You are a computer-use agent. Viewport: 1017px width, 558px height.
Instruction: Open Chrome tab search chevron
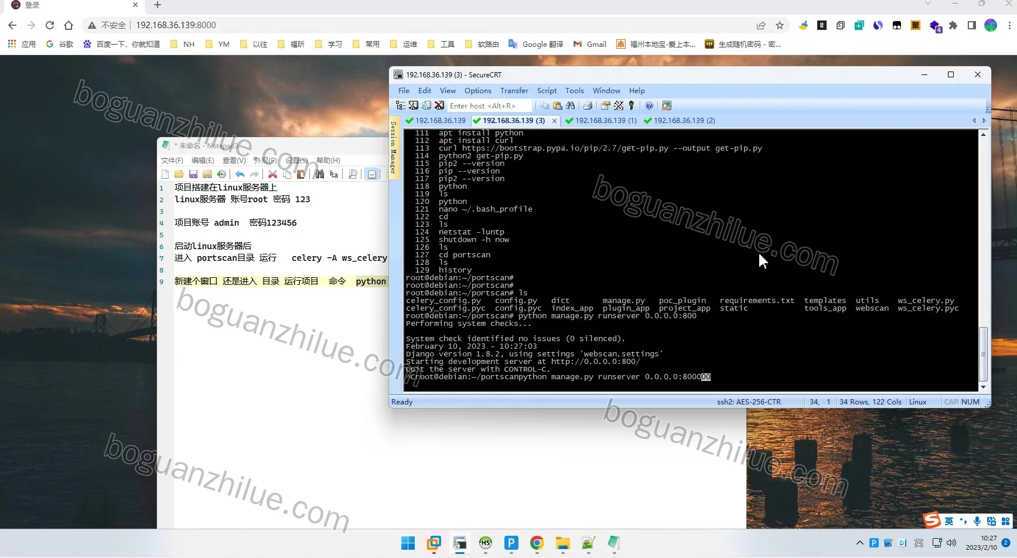coord(928,4)
